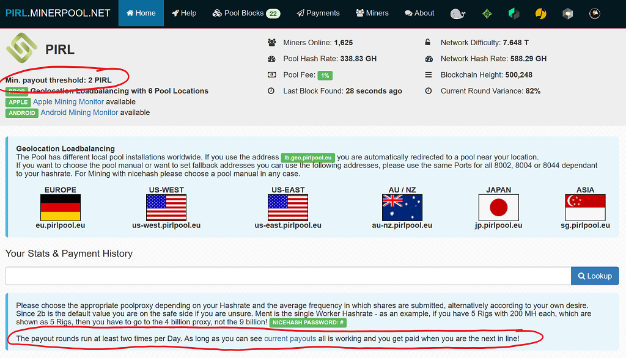Click eu.pirlpool.eu address text
626x358 pixels.
[x=61, y=225]
